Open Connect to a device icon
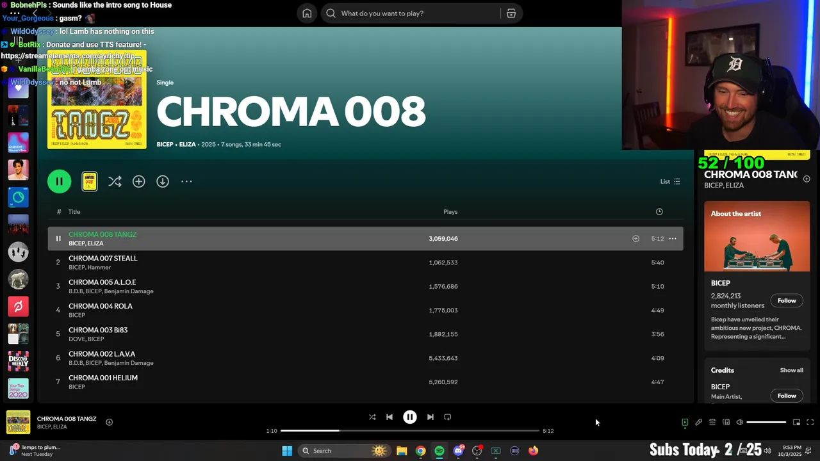 (x=726, y=423)
